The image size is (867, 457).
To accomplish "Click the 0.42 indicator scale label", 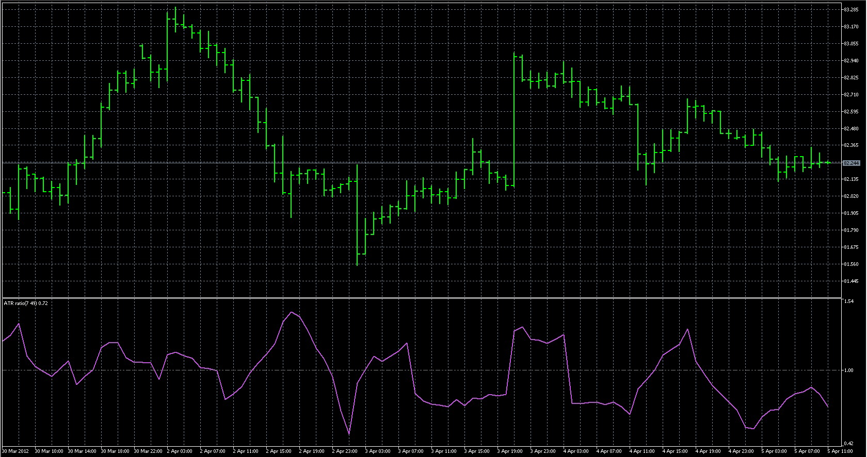I will coord(849,443).
